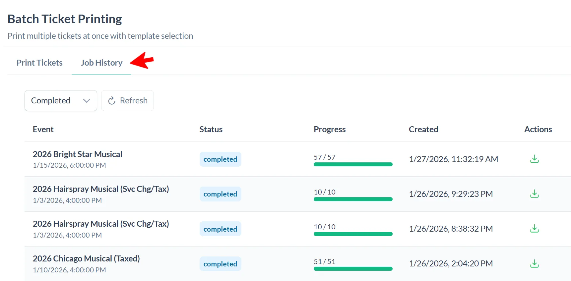The width and height of the screenshot is (571, 281).
Task: Switch to the Print Tickets tab
Action: (x=39, y=63)
